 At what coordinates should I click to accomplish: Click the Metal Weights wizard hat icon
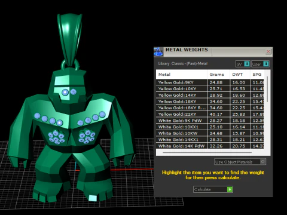pos(158,52)
